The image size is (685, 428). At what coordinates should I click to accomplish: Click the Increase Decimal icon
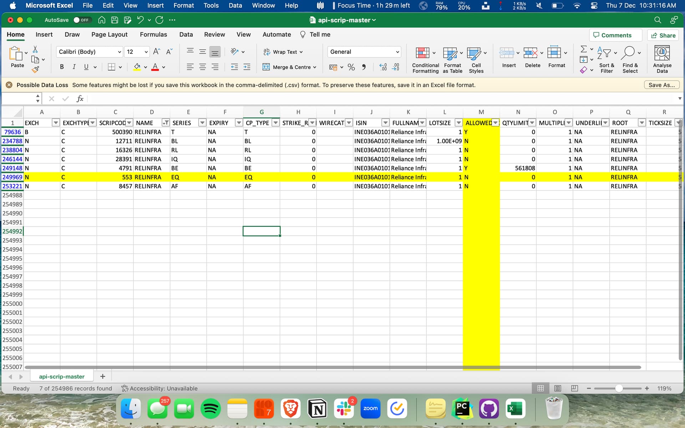point(383,67)
